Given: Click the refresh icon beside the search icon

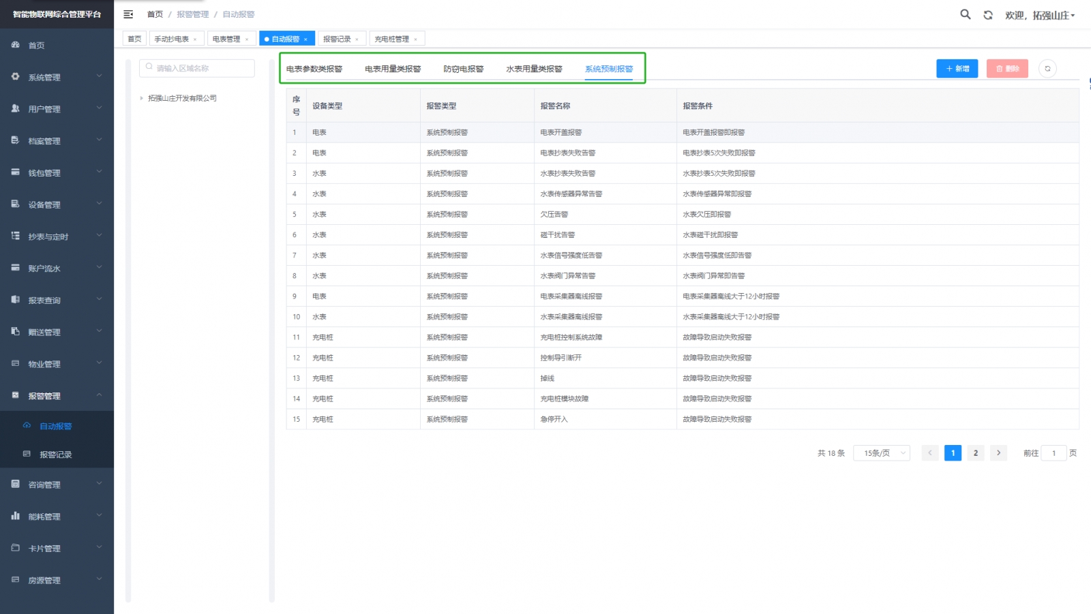Looking at the screenshot, I should pyautogui.click(x=987, y=15).
